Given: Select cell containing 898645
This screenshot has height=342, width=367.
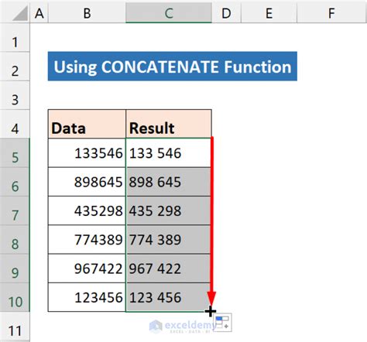Looking at the screenshot, I should pos(87,182).
